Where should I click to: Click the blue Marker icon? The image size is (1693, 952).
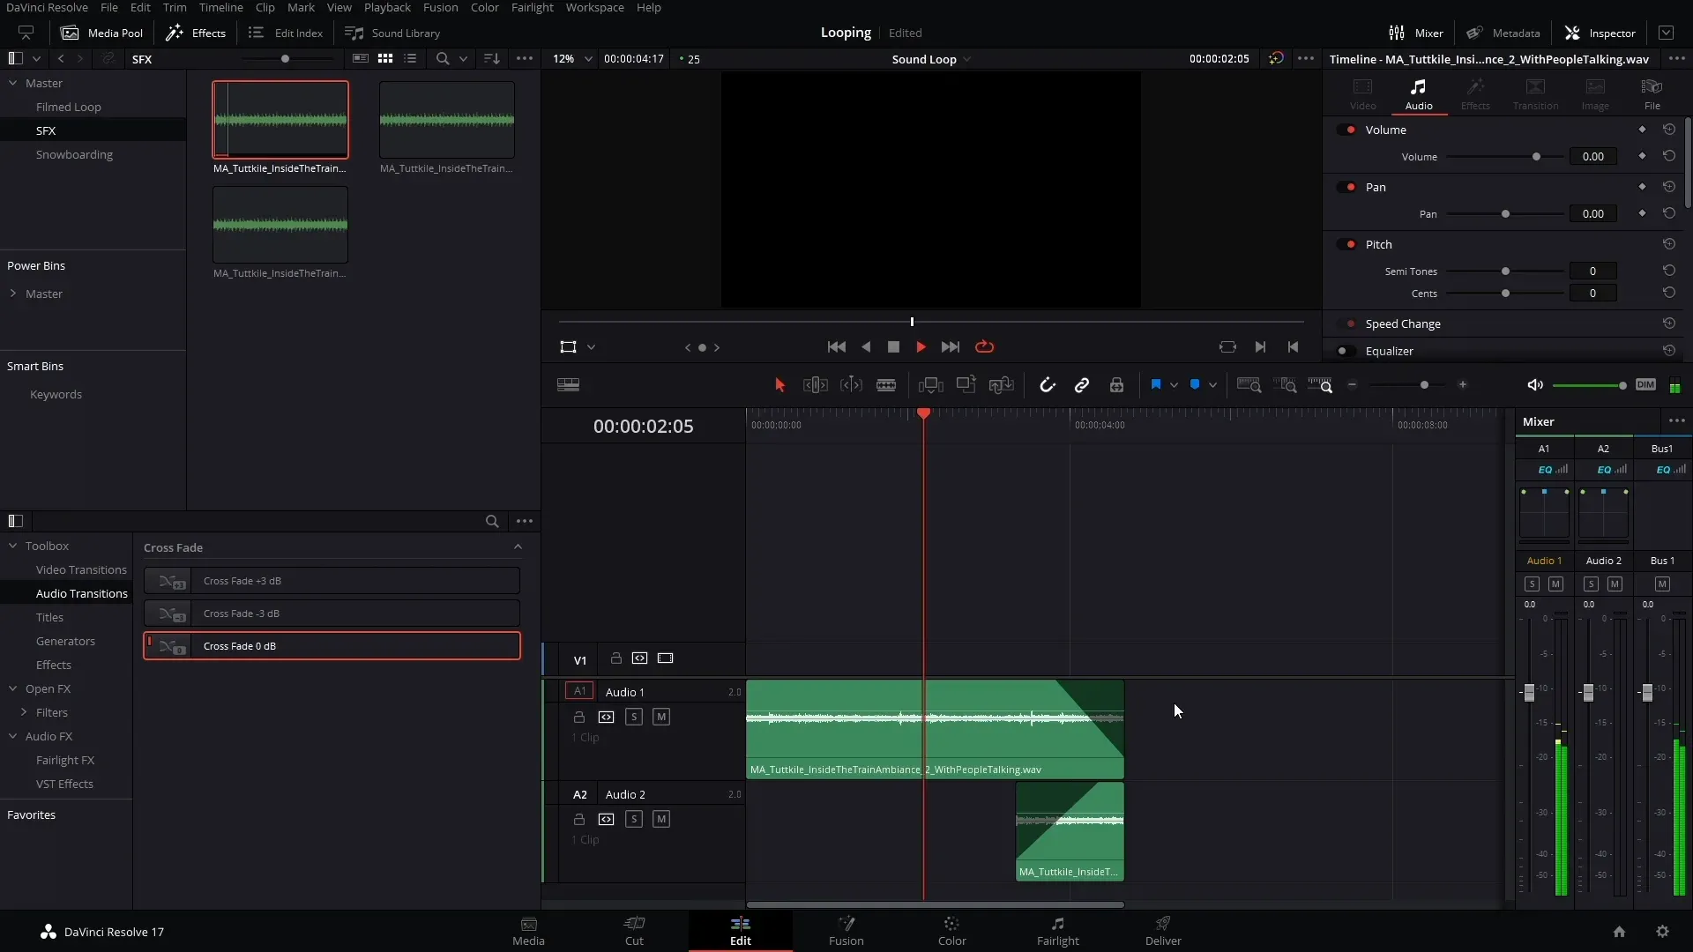pos(1195,384)
